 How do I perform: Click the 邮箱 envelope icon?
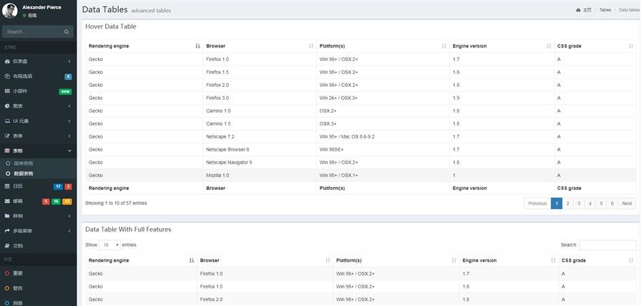point(7,201)
